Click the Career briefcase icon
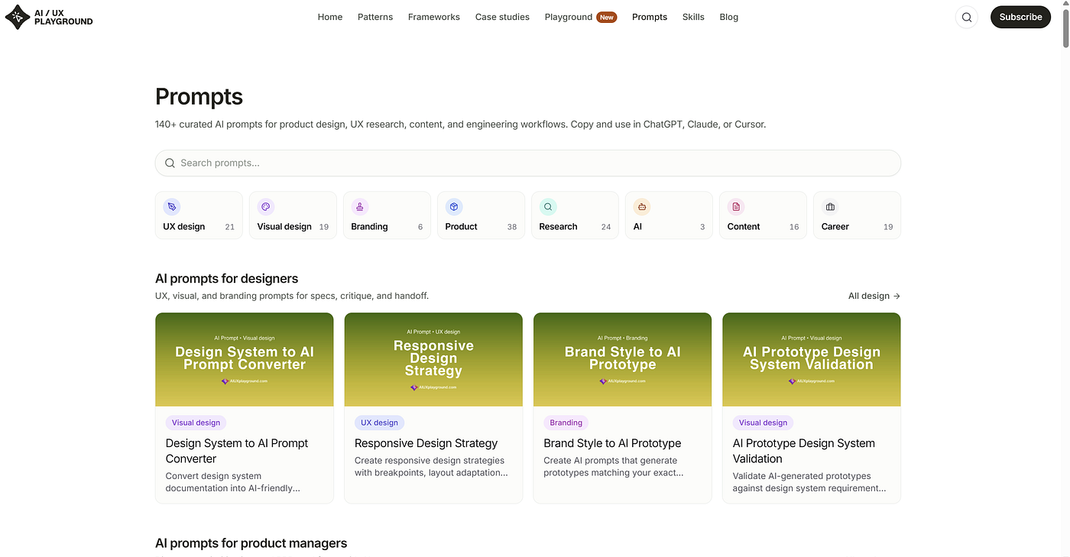1070x557 pixels. (830, 206)
